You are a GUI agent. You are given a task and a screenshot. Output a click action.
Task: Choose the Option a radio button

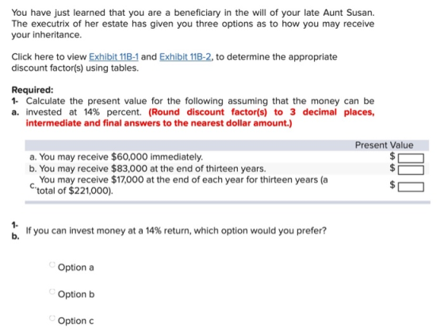52,265
